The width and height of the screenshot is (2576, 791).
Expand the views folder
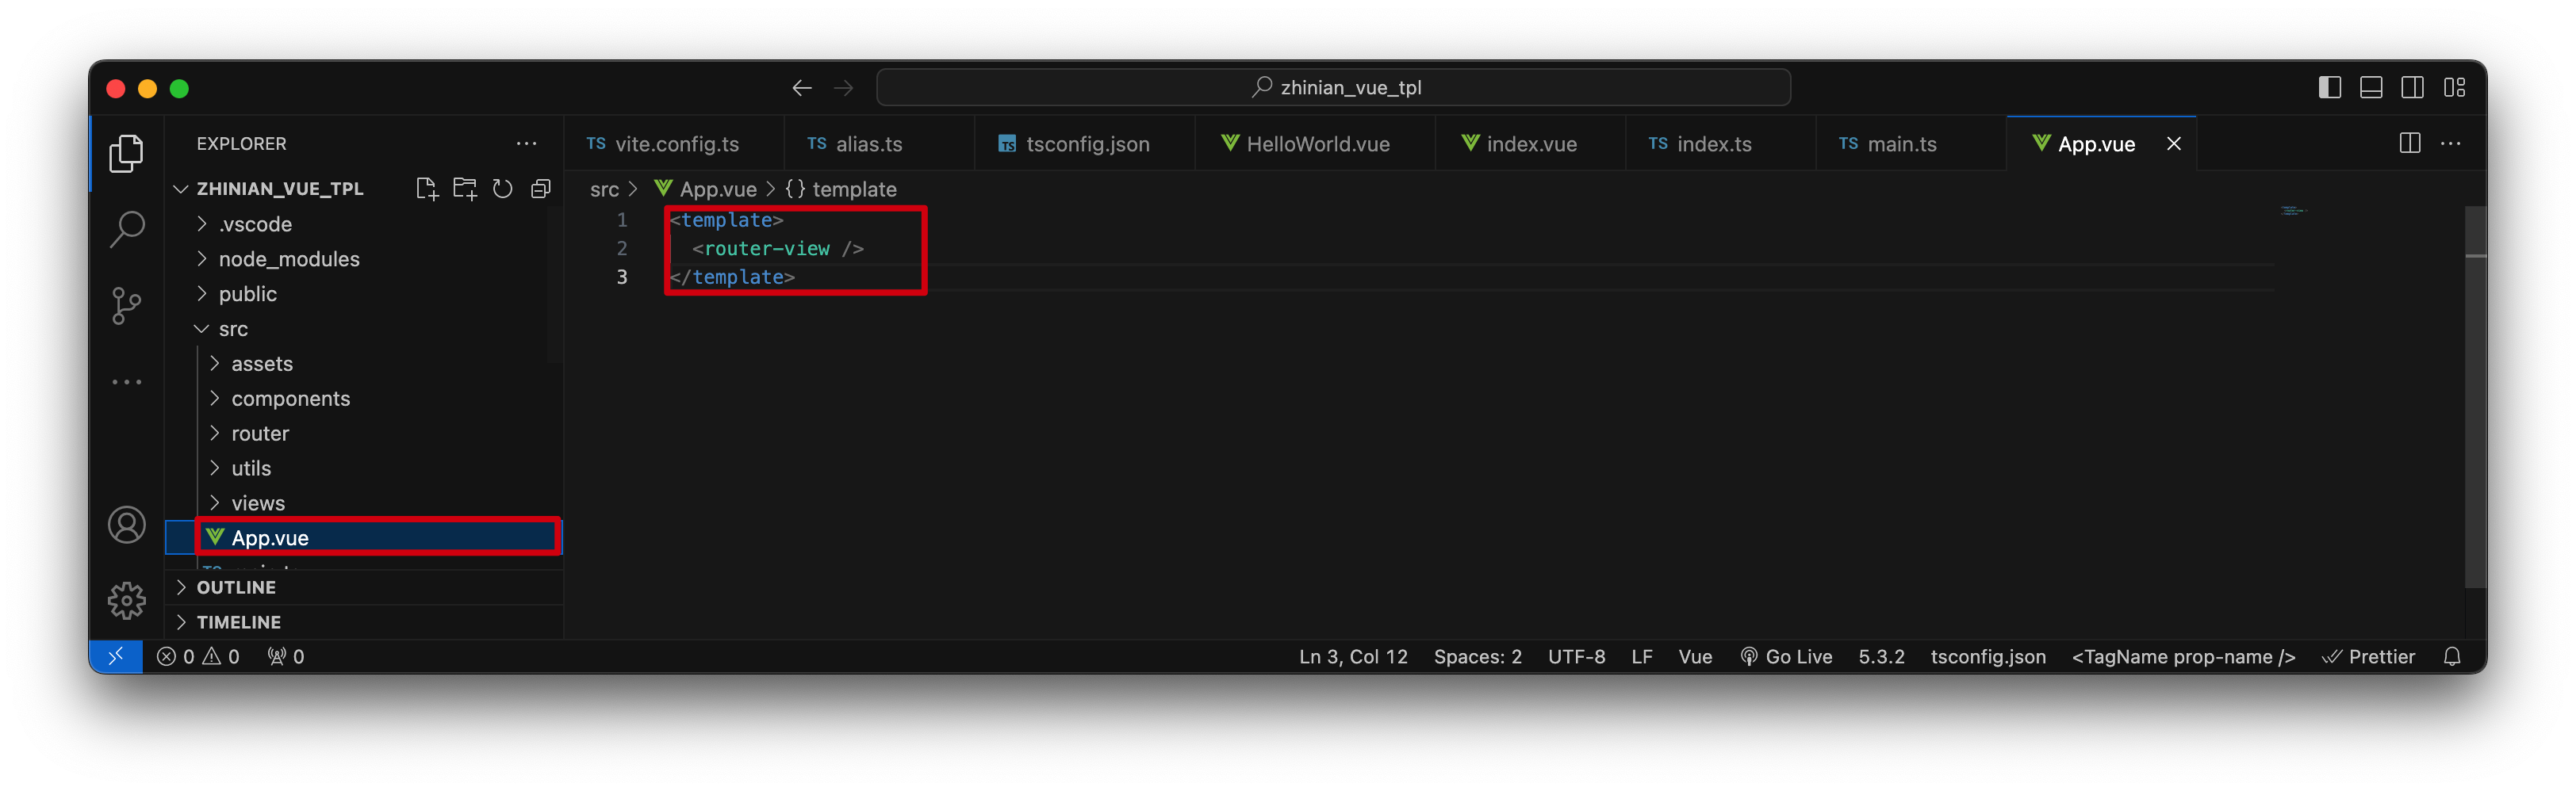(x=365, y=503)
